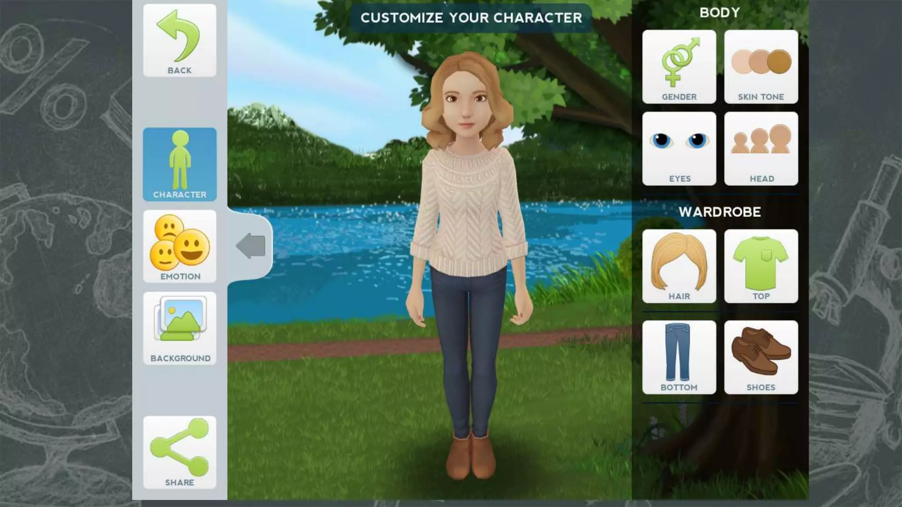This screenshot has height=507, width=902.
Task: Switch to the Emotion tab
Action: coord(179,246)
